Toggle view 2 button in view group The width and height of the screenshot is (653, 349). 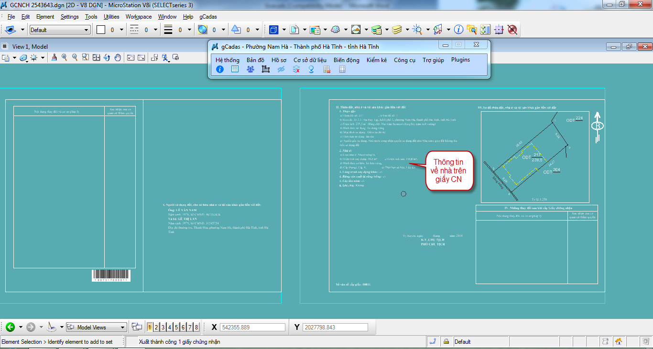[x=156, y=327]
